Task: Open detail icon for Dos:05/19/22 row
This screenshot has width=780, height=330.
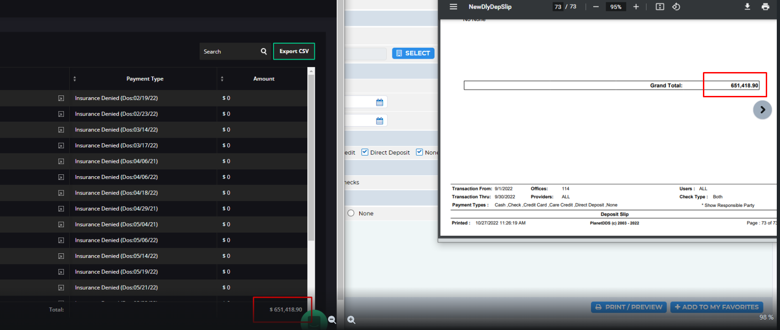Action: pos(61,272)
